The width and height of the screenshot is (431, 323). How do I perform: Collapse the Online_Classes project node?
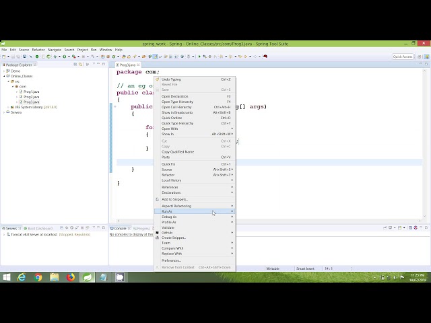pyautogui.click(x=4, y=76)
